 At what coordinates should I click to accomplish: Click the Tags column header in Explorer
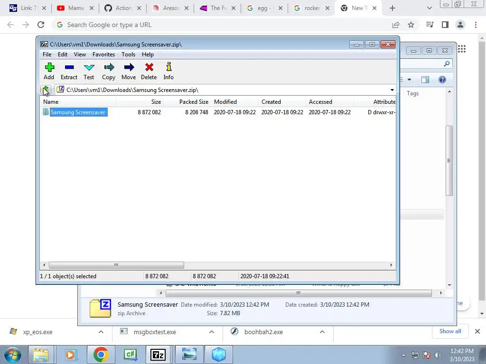click(412, 93)
